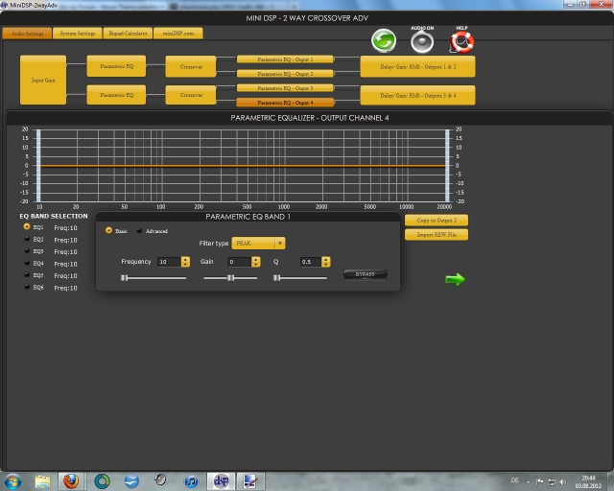Viewport: 614px width, 491px height.
Task: Click the Gain value stepper arrows
Action: [256, 262]
